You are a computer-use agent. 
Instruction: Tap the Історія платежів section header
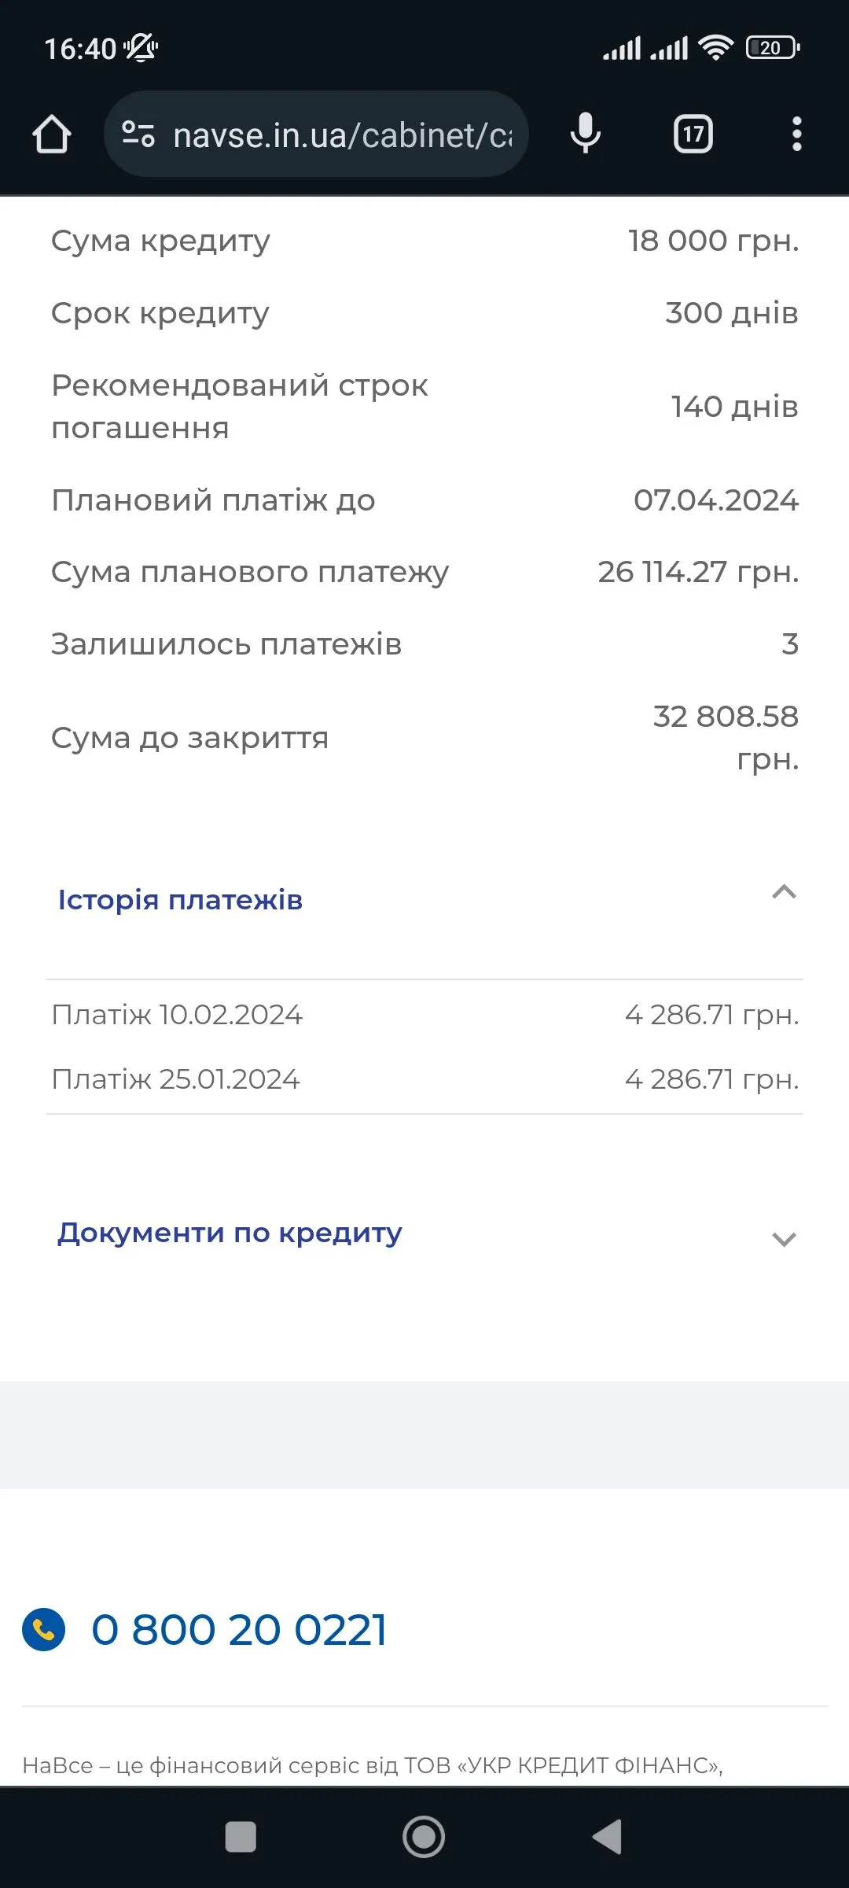tap(181, 900)
